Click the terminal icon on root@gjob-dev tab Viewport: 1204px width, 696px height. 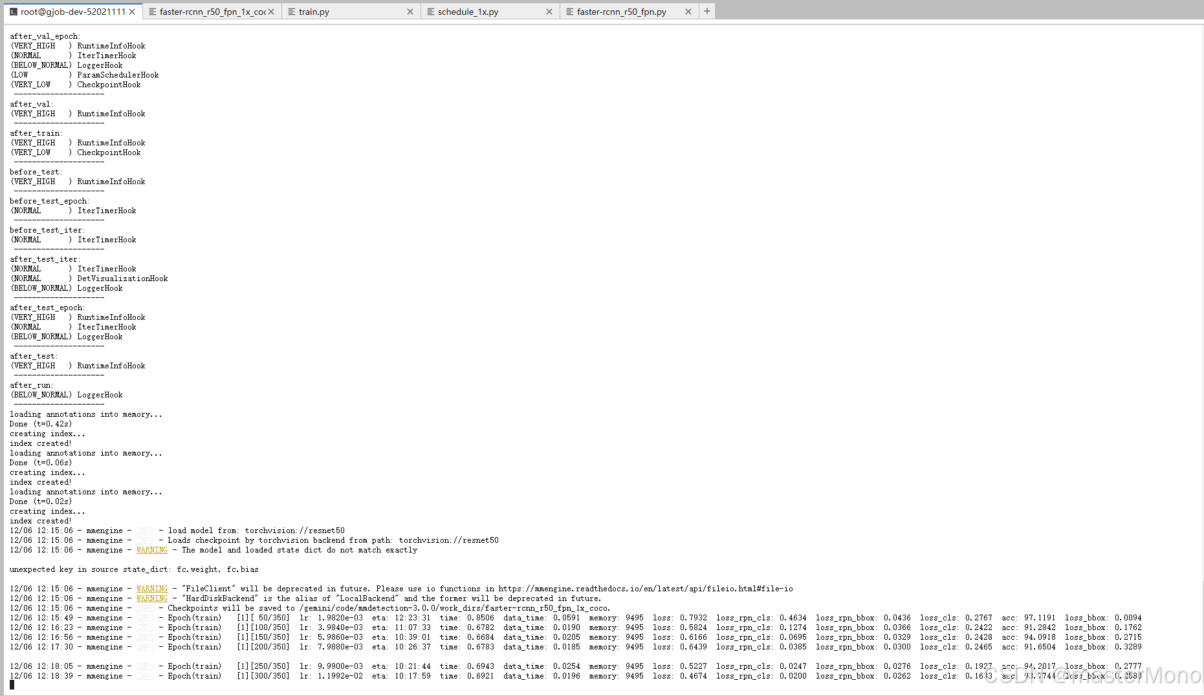click(x=12, y=11)
